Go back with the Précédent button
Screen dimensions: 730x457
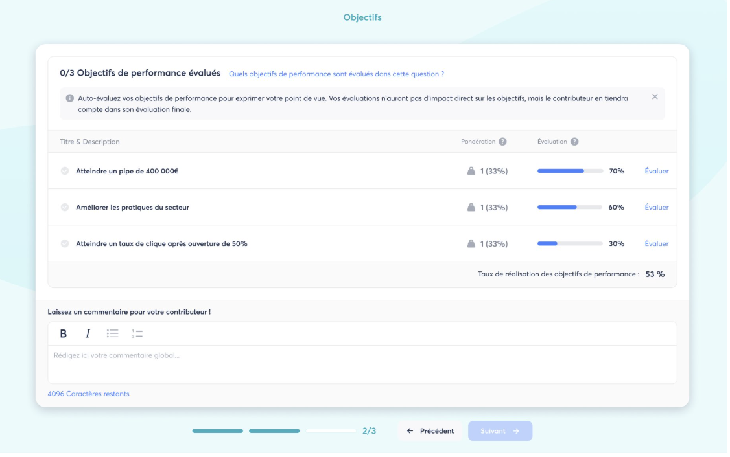pos(430,431)
